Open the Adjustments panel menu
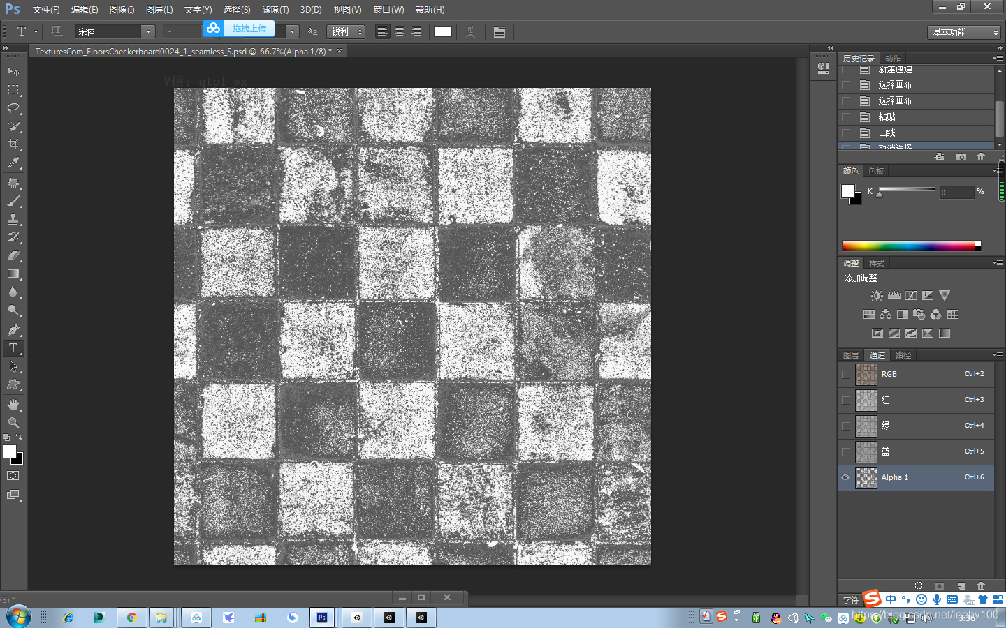 pyautogui.click(x=998, y=263)
